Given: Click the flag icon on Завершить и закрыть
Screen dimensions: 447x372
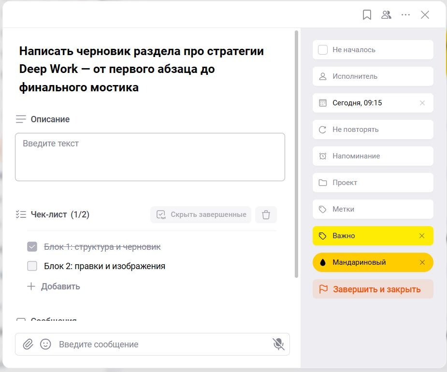Looking at the screenshot, I should click(323, 289).
